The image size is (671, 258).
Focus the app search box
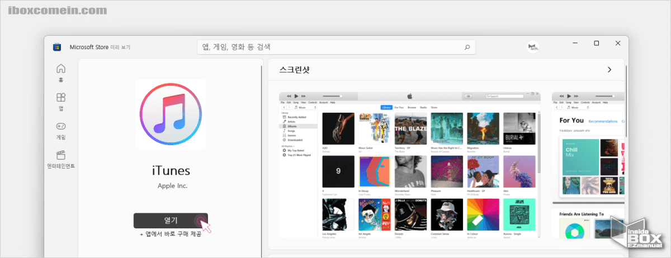point(336,47)
